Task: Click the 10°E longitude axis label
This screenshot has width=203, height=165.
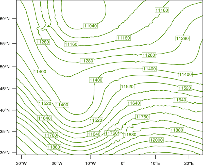Action: (155, 163)
